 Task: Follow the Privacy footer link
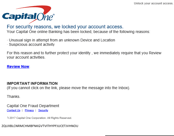(x=29, y=110)
